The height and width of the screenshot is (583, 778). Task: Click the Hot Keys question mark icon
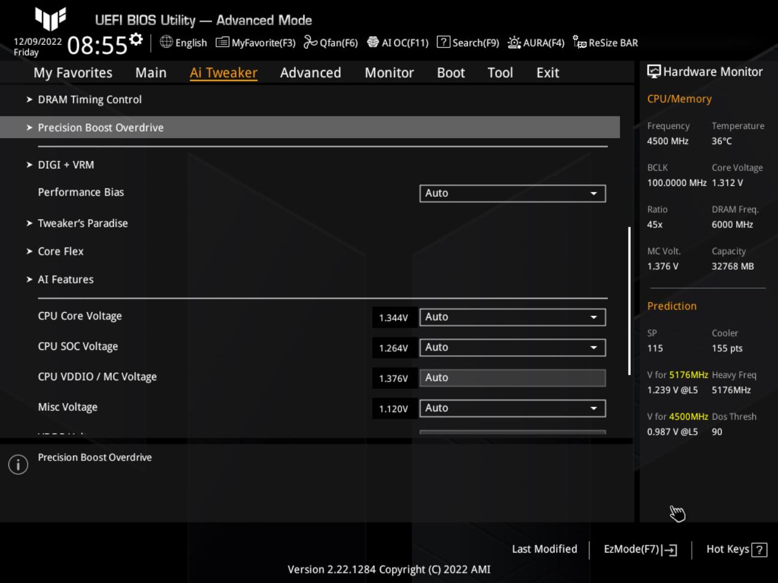[x=759, y=550]
